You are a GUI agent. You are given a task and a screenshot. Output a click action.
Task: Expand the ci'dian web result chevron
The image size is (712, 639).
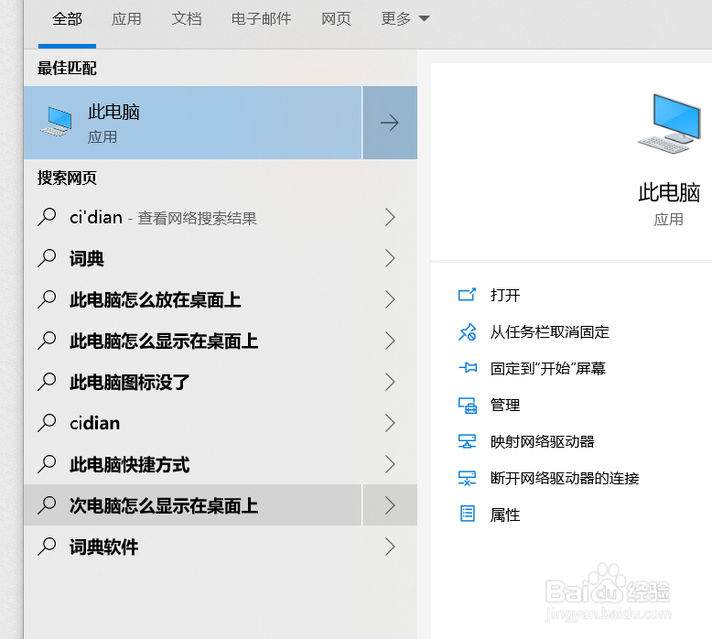[390, 218]
